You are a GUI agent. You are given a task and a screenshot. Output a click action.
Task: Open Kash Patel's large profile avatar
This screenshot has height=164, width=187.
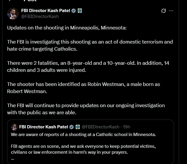(13, 14)
